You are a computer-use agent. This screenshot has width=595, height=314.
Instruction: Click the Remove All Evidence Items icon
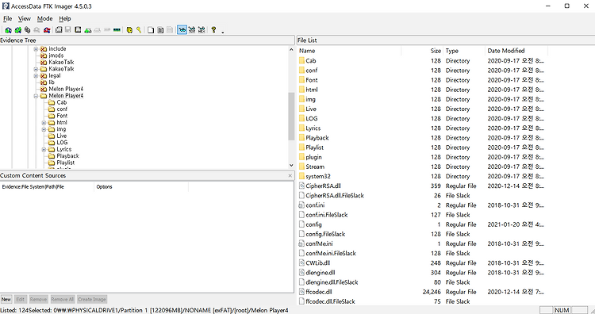(47, 30)
